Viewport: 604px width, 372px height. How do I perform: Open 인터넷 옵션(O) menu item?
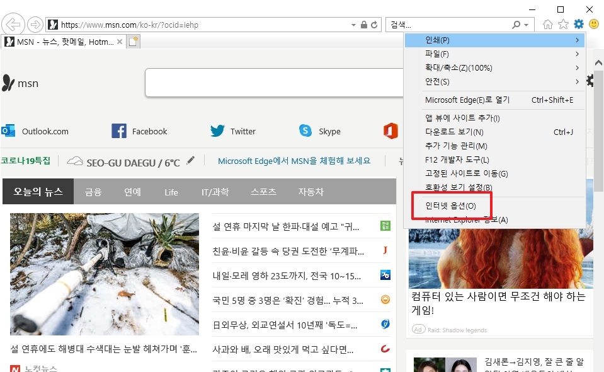coord(494,206)
